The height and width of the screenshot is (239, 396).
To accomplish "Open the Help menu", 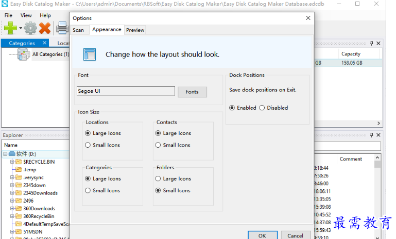I will 45,15.
